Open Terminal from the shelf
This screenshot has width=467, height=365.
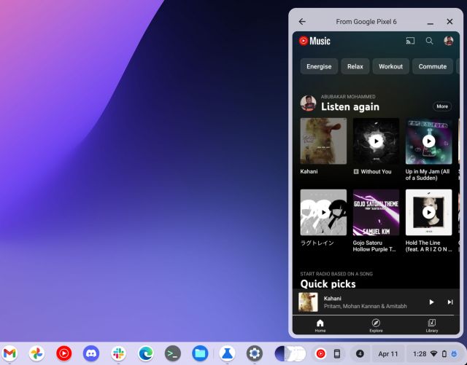coord(173,353)
